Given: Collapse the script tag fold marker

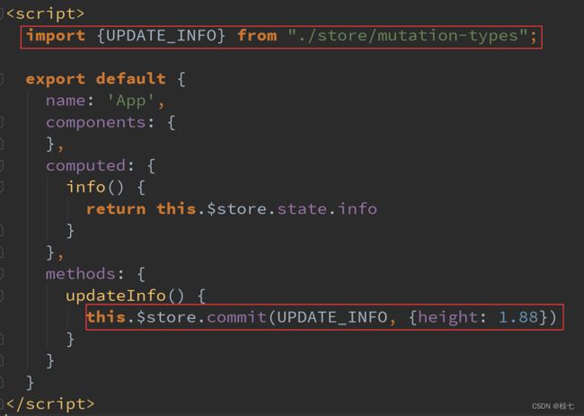Looking at the screenshot, I should coord(3,14).
